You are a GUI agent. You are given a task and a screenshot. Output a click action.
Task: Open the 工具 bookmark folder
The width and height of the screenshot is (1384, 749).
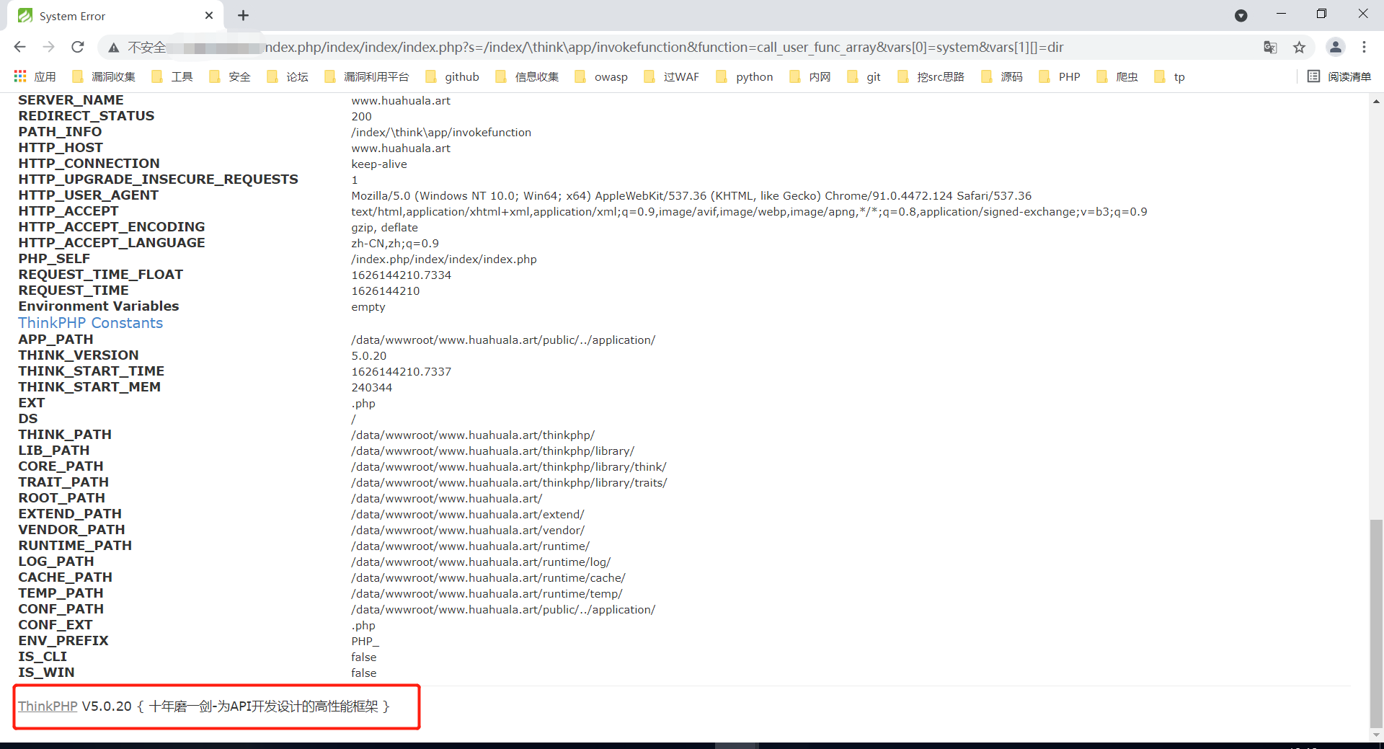(x=172, y=76)
